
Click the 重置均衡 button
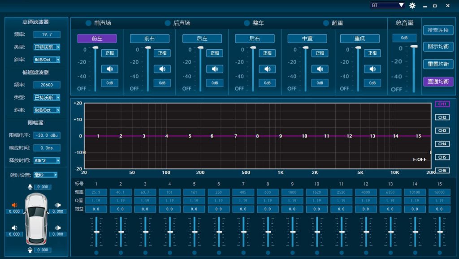tap(438, 64)
